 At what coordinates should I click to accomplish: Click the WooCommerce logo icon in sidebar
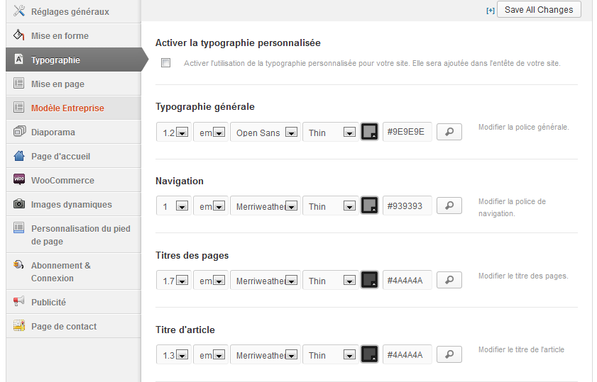(19, 180)
